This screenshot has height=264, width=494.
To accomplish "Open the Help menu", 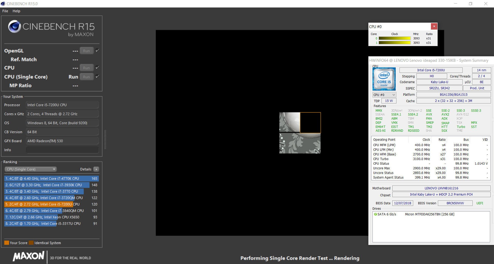I will tap(16, 11).
